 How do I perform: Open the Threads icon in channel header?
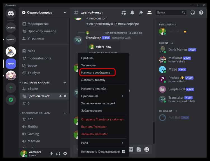124,13
